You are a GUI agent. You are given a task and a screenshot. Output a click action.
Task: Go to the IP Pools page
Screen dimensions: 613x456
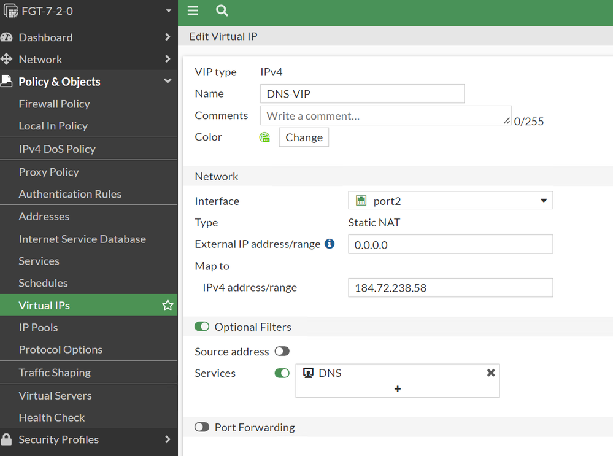[38, 327]
